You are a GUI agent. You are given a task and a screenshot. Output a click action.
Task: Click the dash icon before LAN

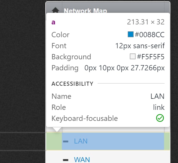[66, 141]
